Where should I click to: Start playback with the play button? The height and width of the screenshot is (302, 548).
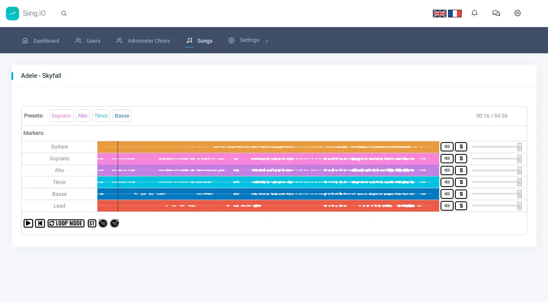(28, 223)
